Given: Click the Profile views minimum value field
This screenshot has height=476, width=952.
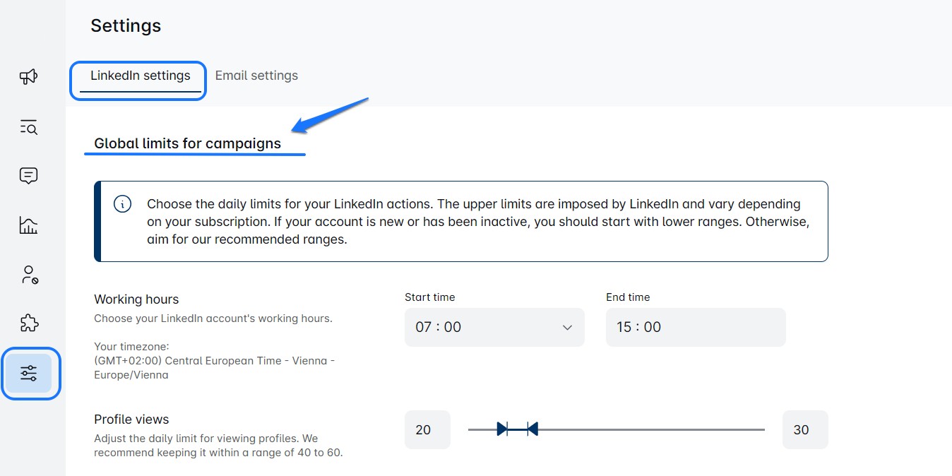Looking at the screenshot, I should [427, 429].
